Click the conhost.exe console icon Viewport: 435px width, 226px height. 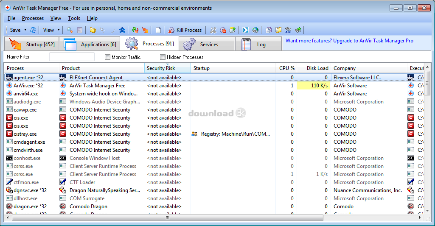pos(9,158)
